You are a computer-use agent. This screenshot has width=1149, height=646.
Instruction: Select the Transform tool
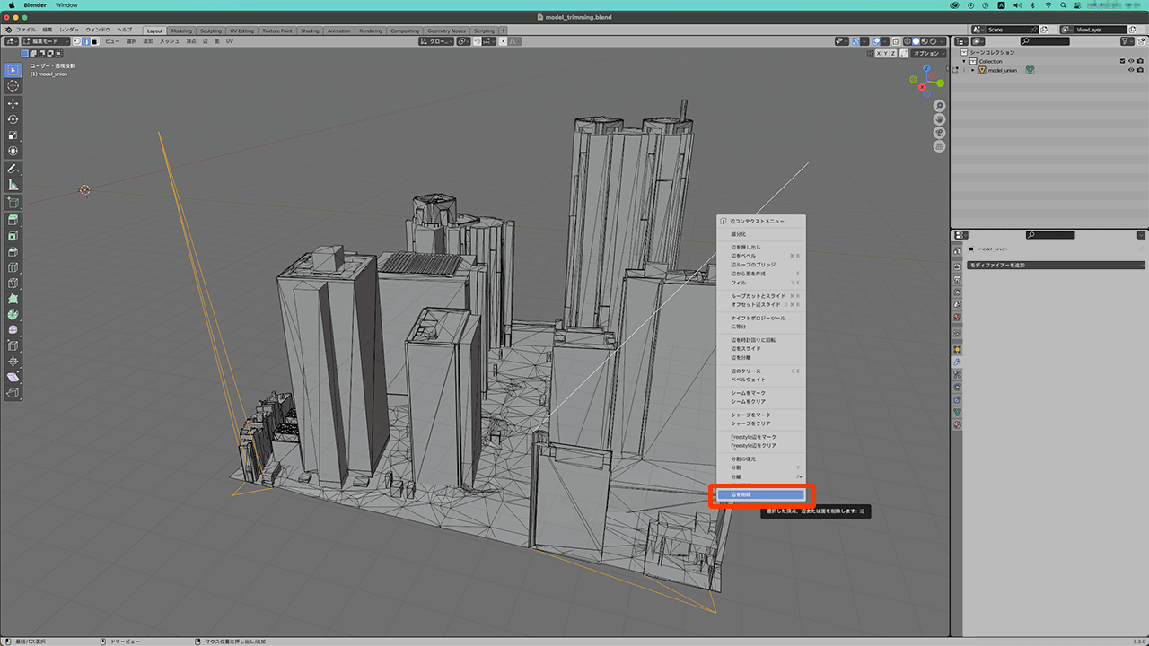13,152
